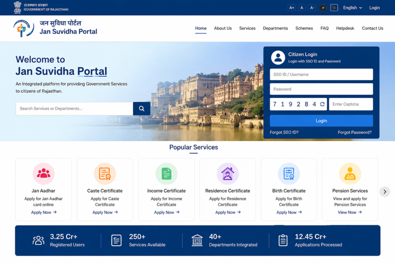Click the Residence Certificate card title
395x263 pixels.
click(228, 191)
